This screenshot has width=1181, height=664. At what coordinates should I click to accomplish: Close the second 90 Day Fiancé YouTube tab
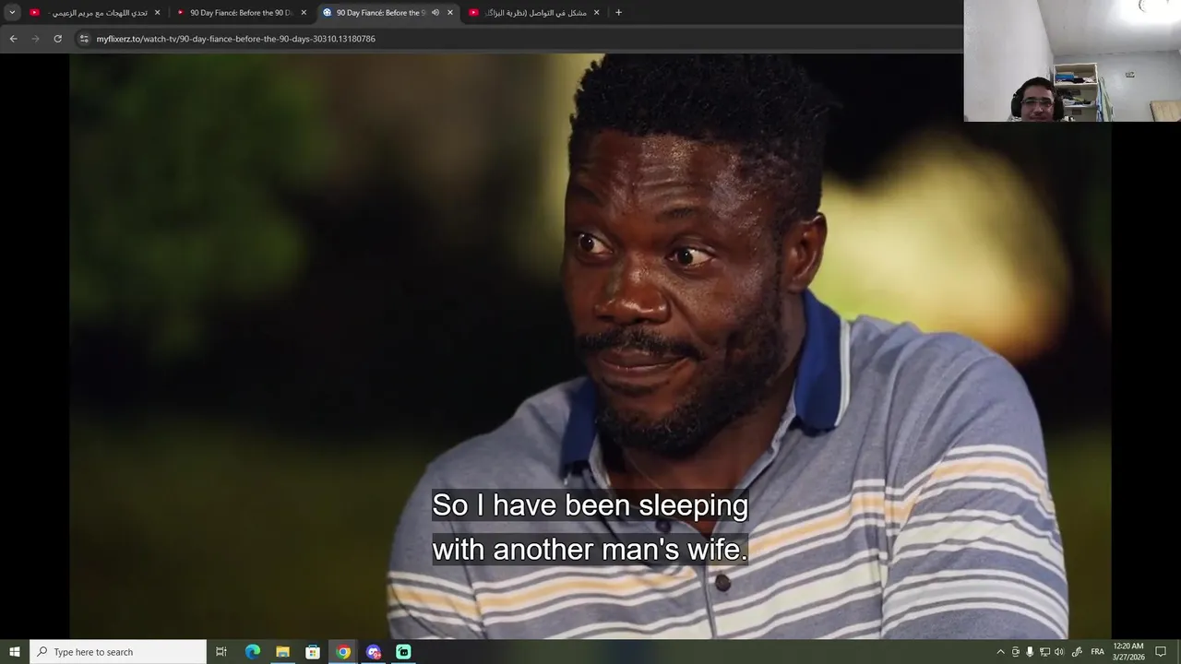click(304, 13)
